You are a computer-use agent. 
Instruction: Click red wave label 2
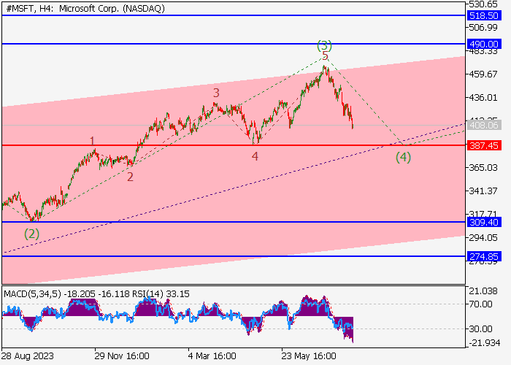point(130,177)
